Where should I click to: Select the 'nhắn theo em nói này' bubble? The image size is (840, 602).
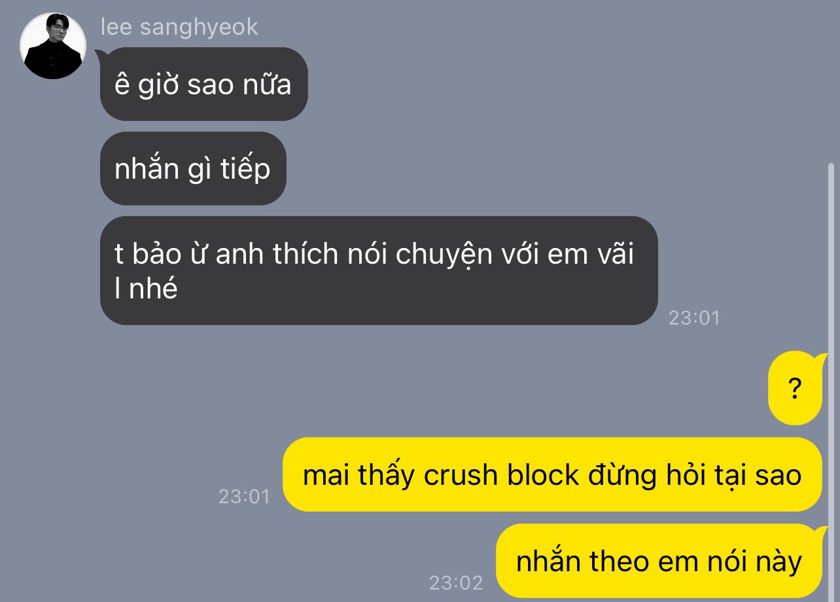[659, 561]
